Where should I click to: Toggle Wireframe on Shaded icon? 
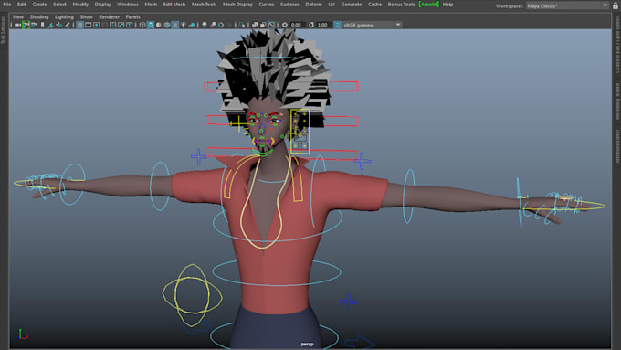[167, 25]
